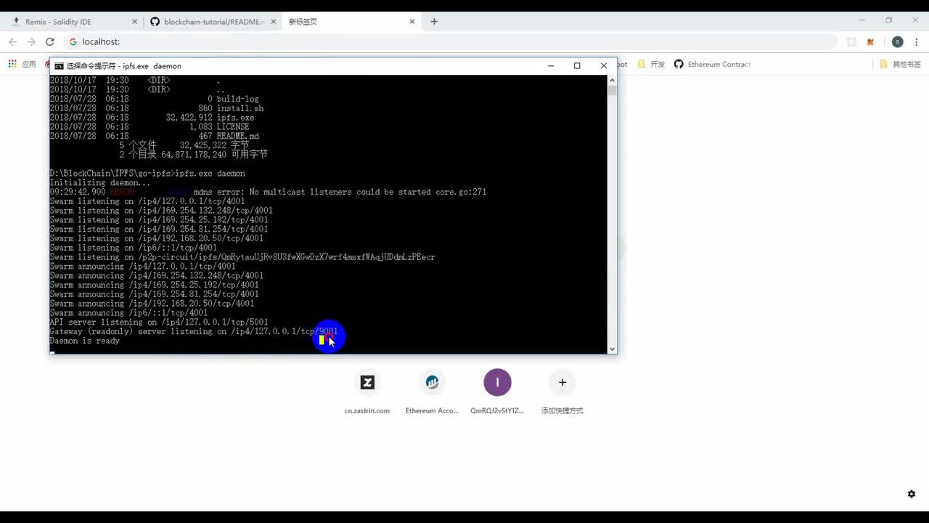
Task: Click the 'mdns error' console message
Action: pyautogui.click(x=340, y=192)
